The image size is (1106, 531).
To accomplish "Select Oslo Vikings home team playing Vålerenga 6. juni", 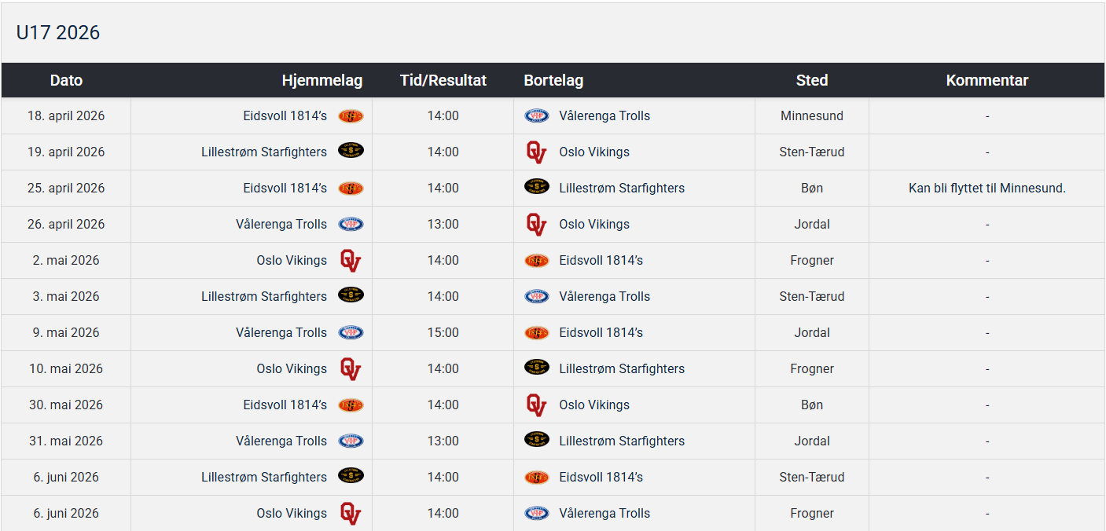I will 292,514.
